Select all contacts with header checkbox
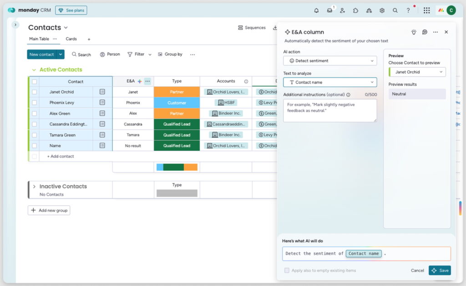 click(35, 82)
